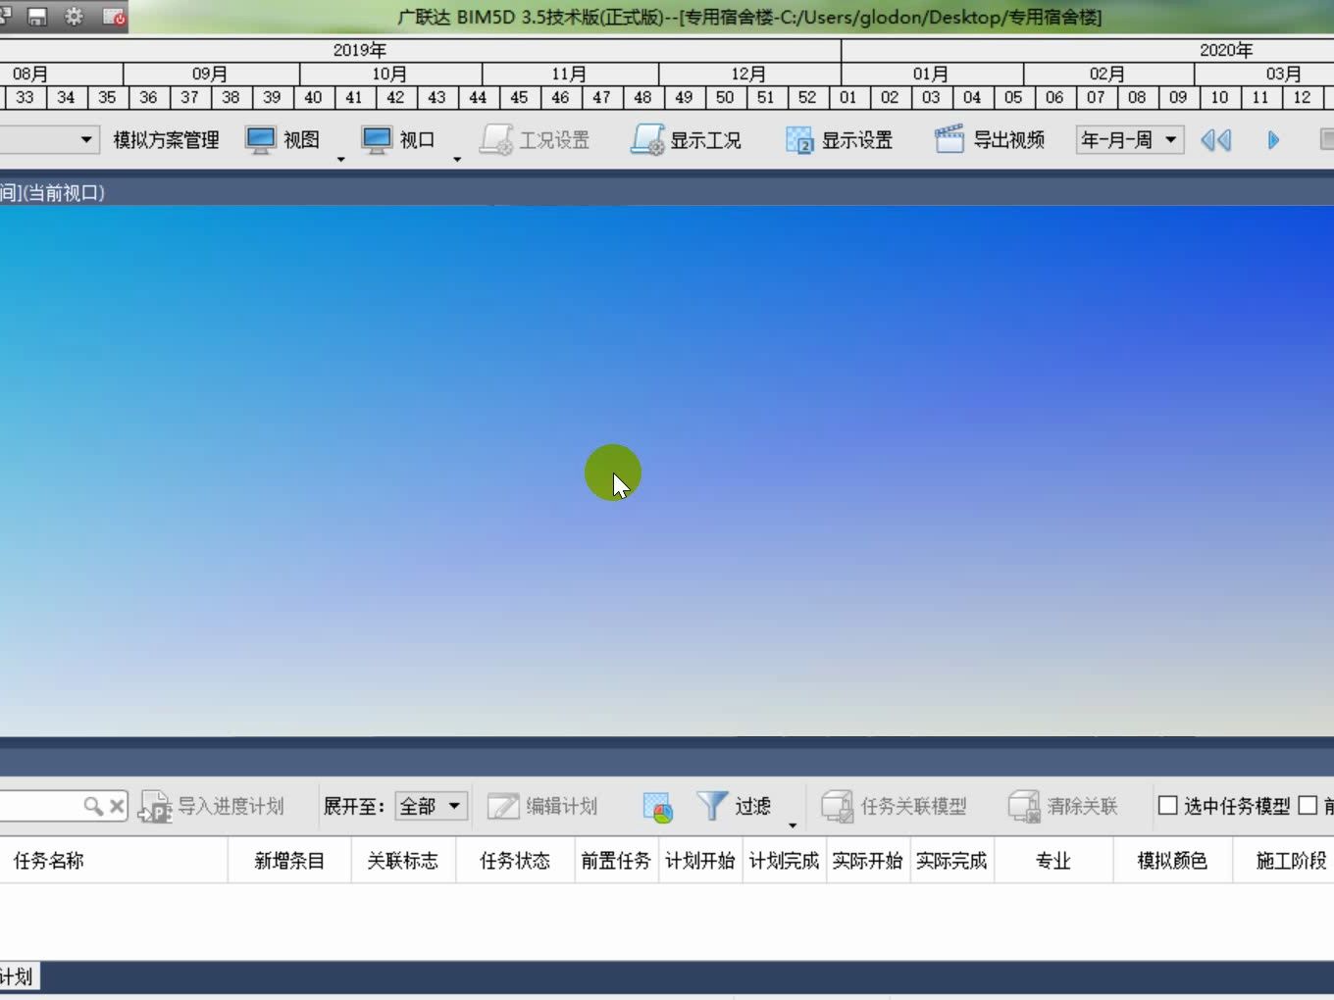This screenshot has width=1334, height=1000.
Task: Click the 关联标志 column header
Action: pyautogui.click(x=403, y=861)
